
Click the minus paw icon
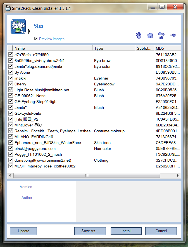pyautogui.click(x=173, y=35)
